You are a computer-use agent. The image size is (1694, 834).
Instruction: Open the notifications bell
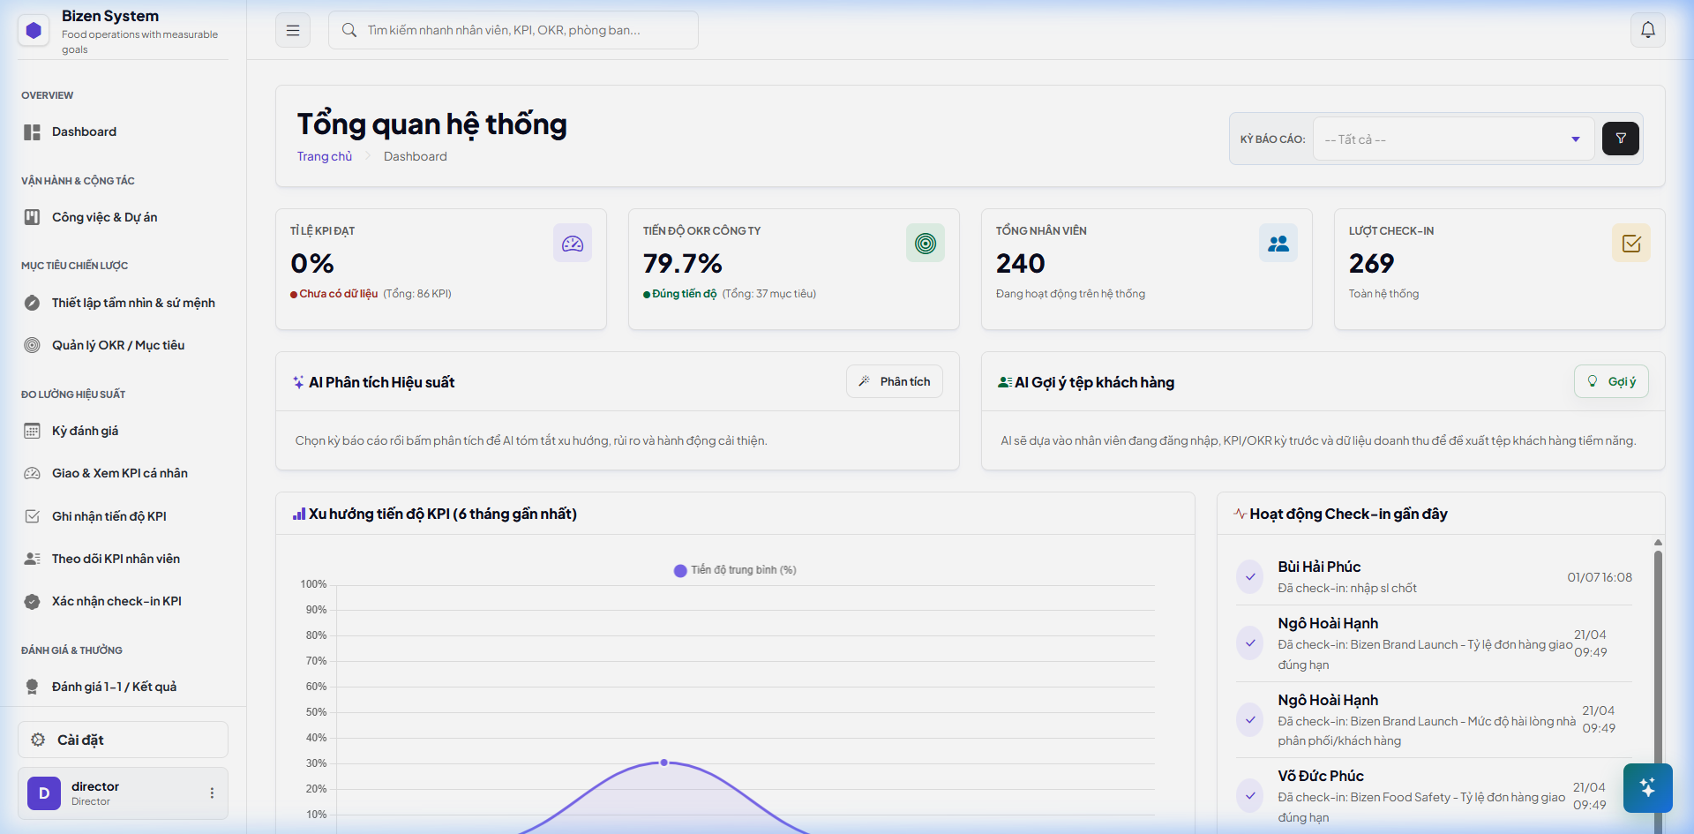(x=1647, y=30)
